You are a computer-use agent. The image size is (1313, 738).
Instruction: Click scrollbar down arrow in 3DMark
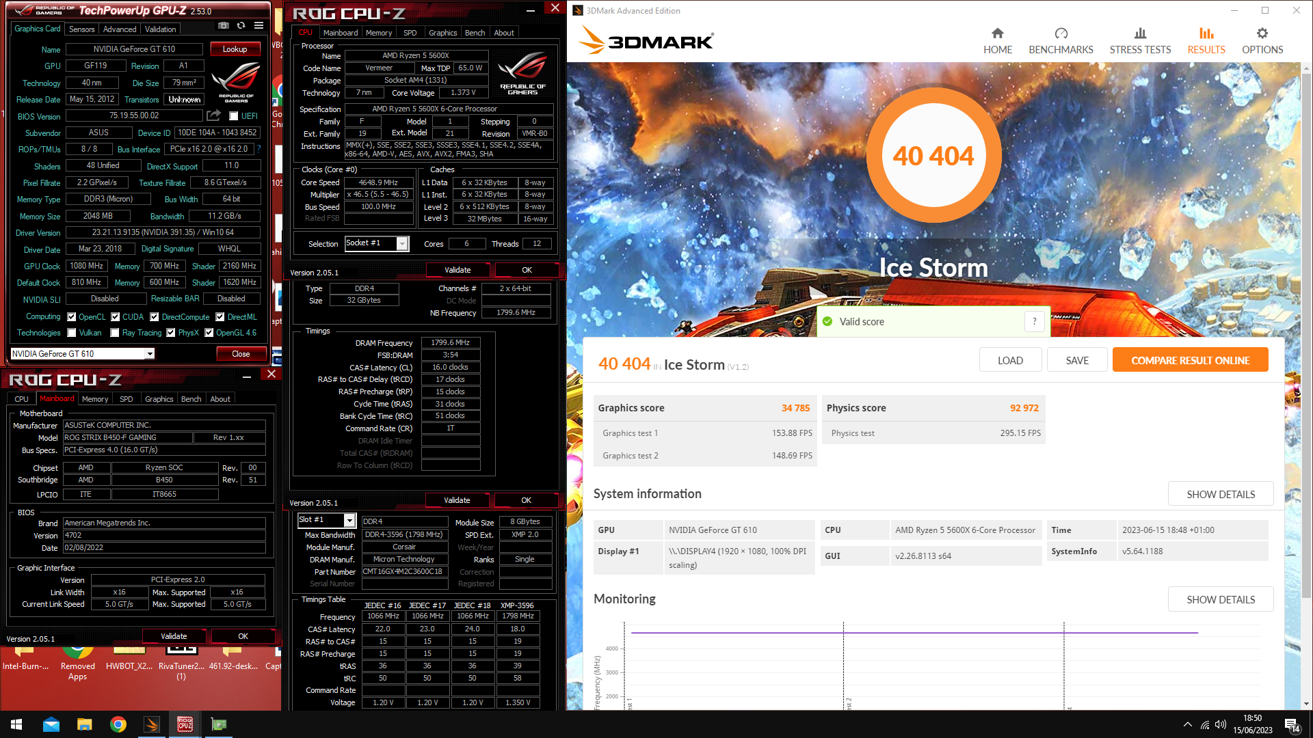coord(1306,704)
